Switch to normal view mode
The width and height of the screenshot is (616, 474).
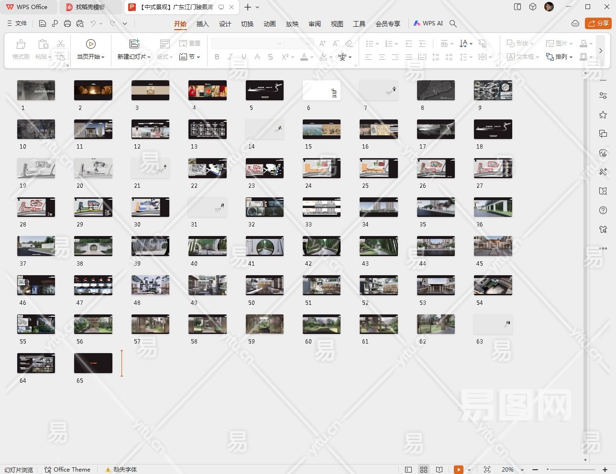pyautogui.click(x=408, y=470)
